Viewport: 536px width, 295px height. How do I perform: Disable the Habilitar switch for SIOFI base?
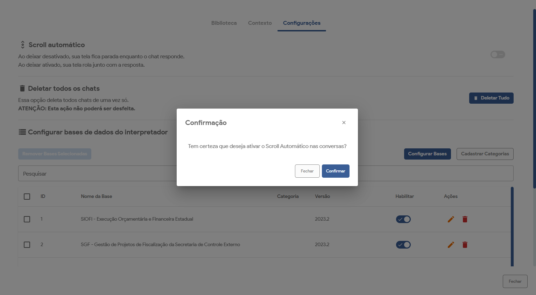403,219
